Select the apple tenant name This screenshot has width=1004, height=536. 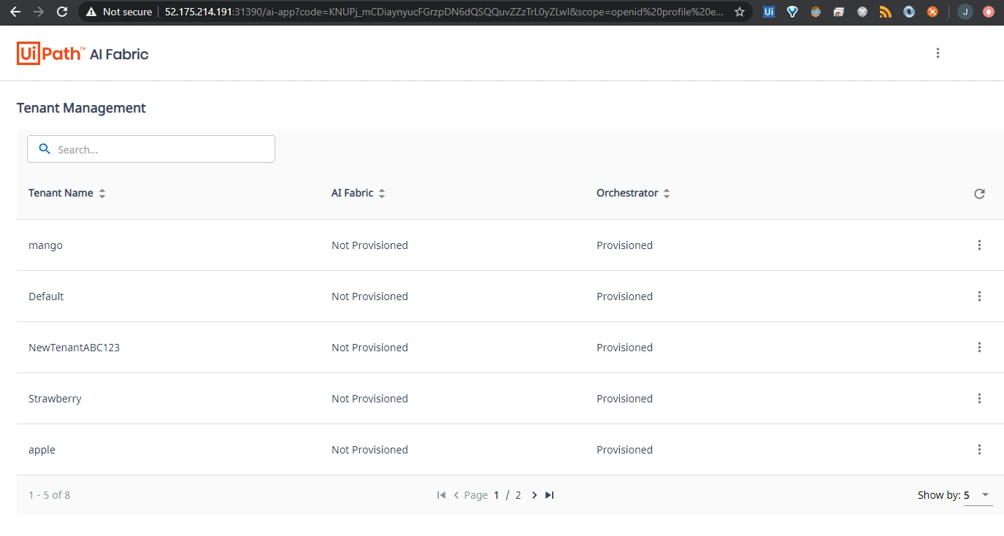tap(42, 450)
